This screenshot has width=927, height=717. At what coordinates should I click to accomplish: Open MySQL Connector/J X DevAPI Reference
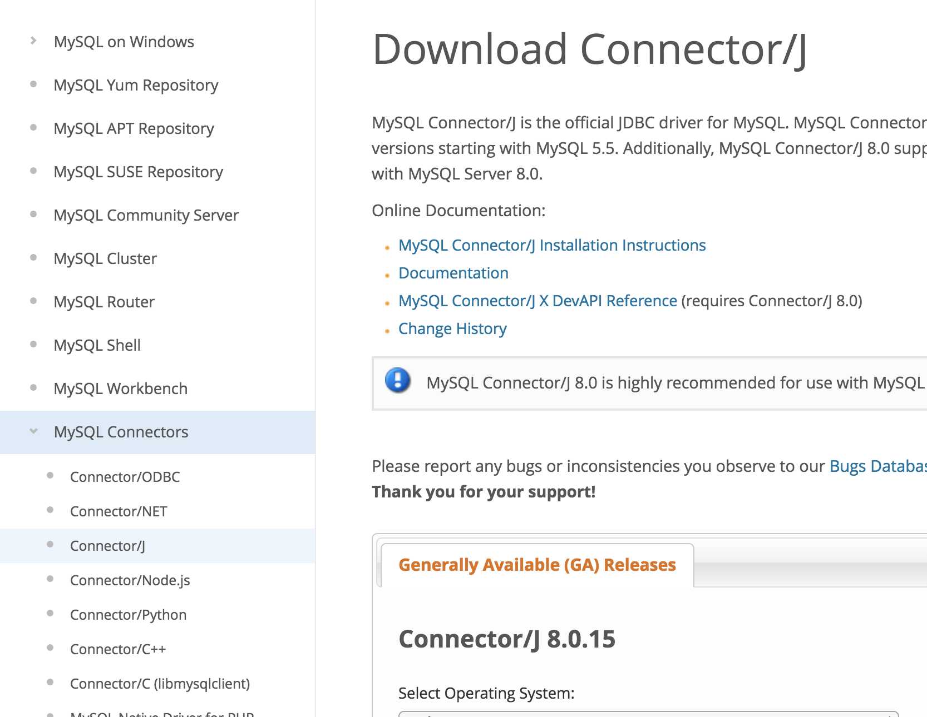click(x=538, y=301)
